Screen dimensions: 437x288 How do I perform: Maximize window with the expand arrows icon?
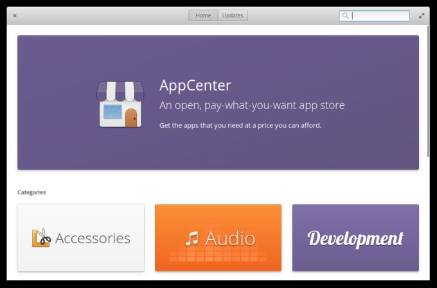click(x=422, y=16)
